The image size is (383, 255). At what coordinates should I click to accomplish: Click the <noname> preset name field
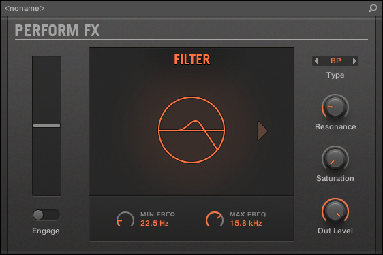click(x=25, y=8)
